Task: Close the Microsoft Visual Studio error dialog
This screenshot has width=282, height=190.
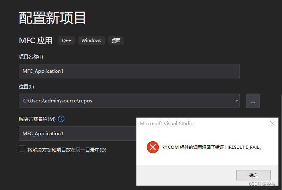Action: click(x=272, y=123)
